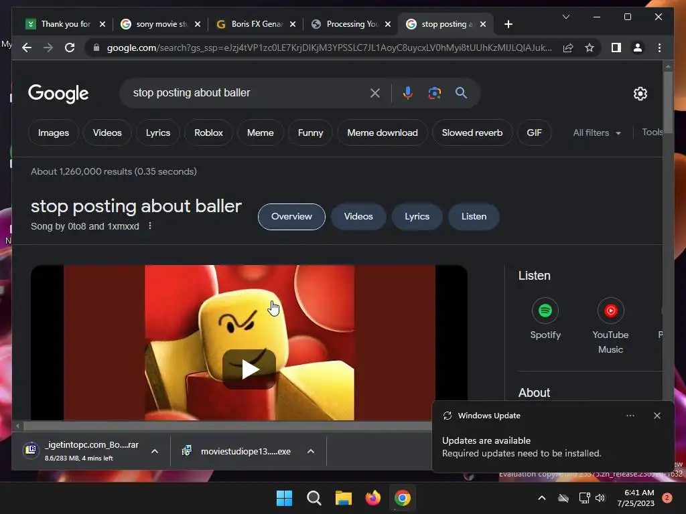The height and width of the screenshot is (514, 686).
Task: Open volume control in system tray
Action: (x=600, y=498)
